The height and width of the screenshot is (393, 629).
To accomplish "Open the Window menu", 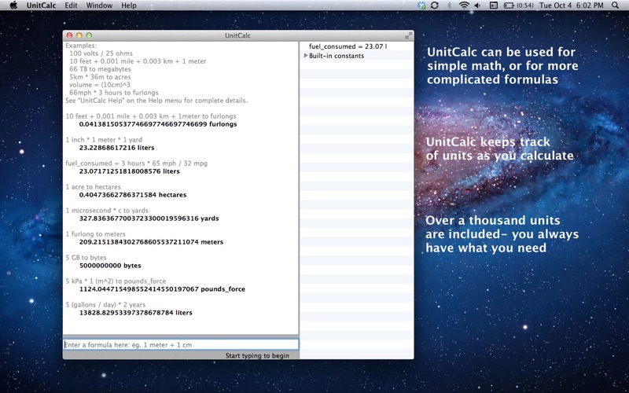I will tap(99, 6).
